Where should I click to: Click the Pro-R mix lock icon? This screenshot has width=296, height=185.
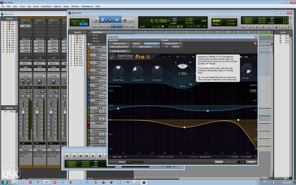243,78
